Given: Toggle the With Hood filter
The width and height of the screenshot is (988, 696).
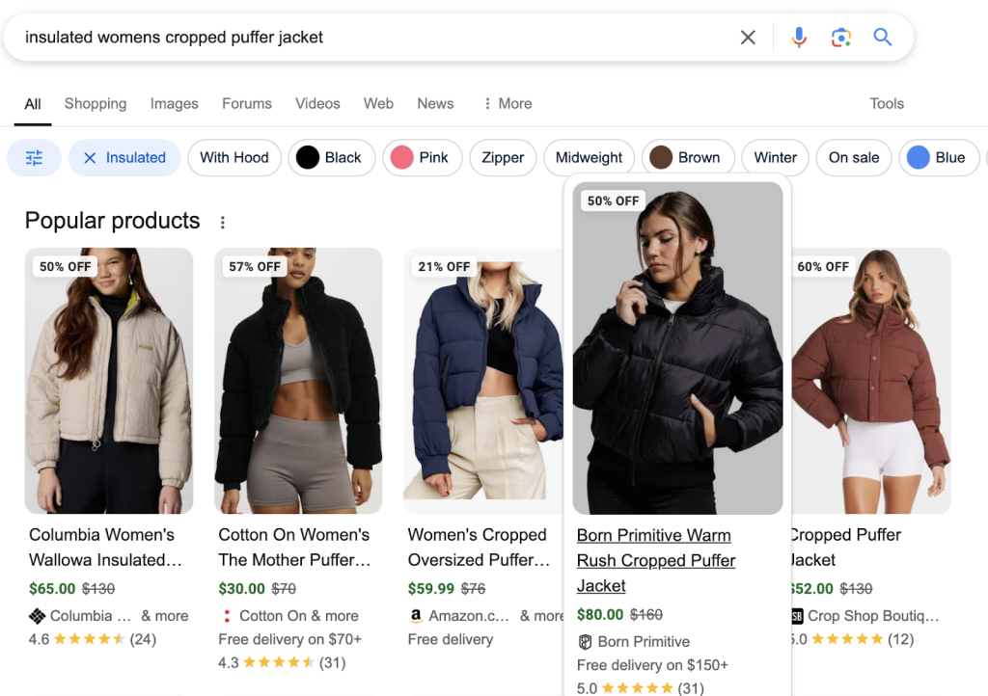Looking at the screenshot, I should 234,158.
